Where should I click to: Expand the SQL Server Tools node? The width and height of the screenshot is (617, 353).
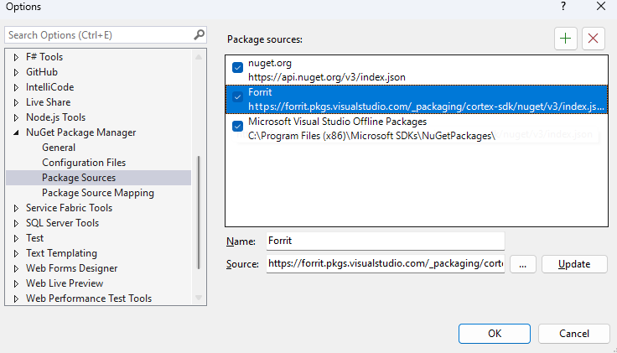(x=16, y=223)
